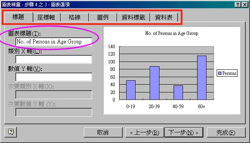Click the 100 value axis label
250x143 pixels.
(x=111, y=62)
